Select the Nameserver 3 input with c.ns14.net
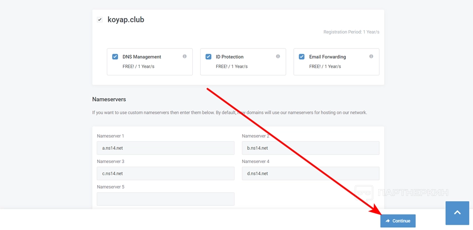This screenshot has height=230, width=473. click(x=166, y=174)
